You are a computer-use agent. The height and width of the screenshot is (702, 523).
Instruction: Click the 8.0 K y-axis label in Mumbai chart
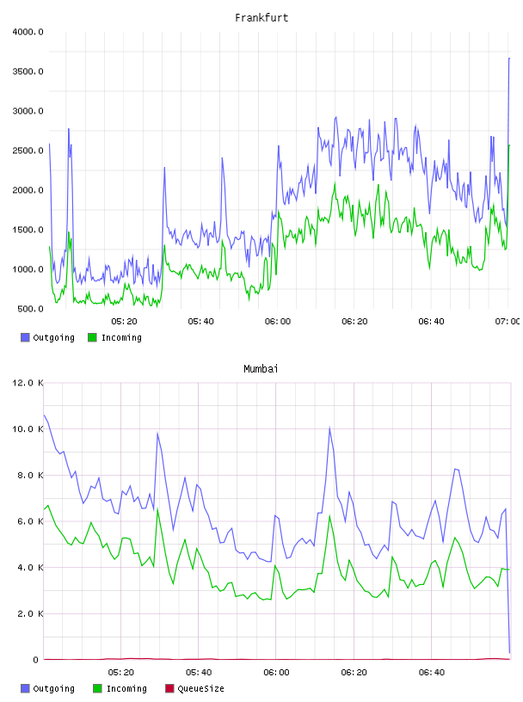coord(30,475)
